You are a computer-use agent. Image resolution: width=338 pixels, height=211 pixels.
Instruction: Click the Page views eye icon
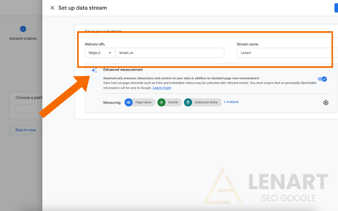pos(128,102)
